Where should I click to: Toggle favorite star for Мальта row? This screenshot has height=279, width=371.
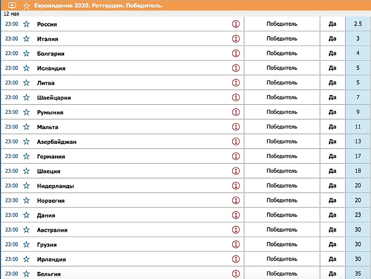click(x=26, y=127)
